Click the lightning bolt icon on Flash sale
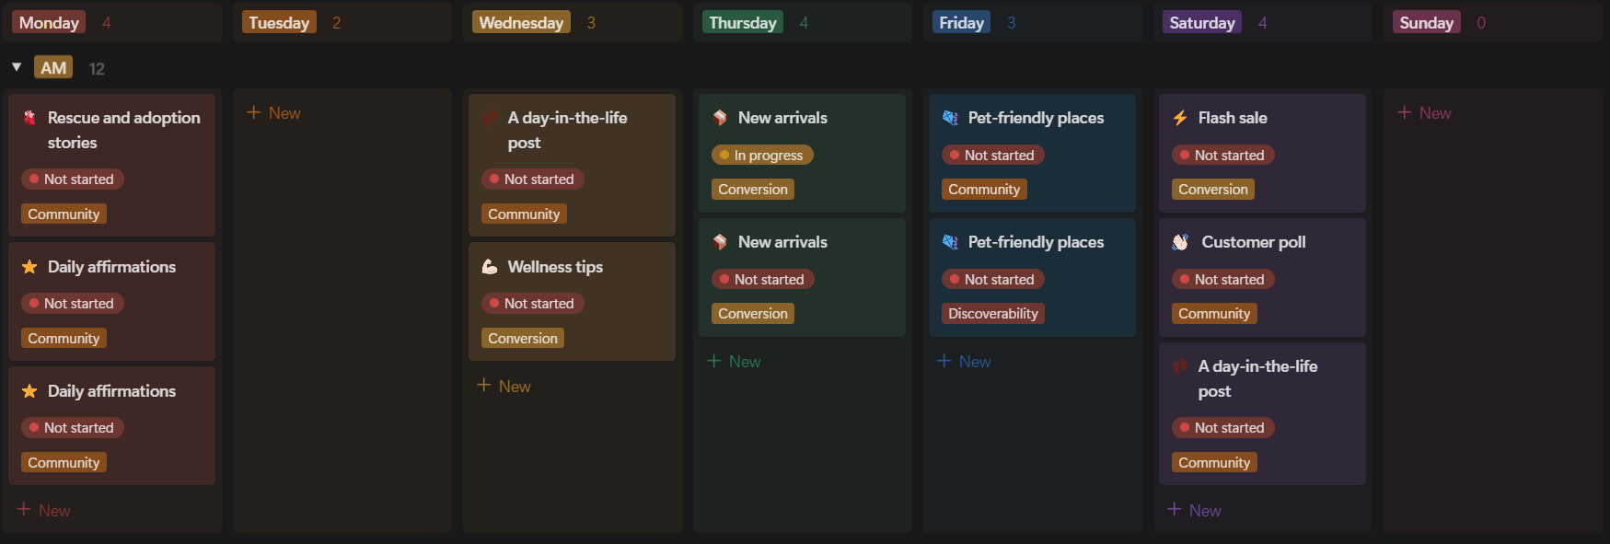1610x544 pixels. tap(1180, 118)
